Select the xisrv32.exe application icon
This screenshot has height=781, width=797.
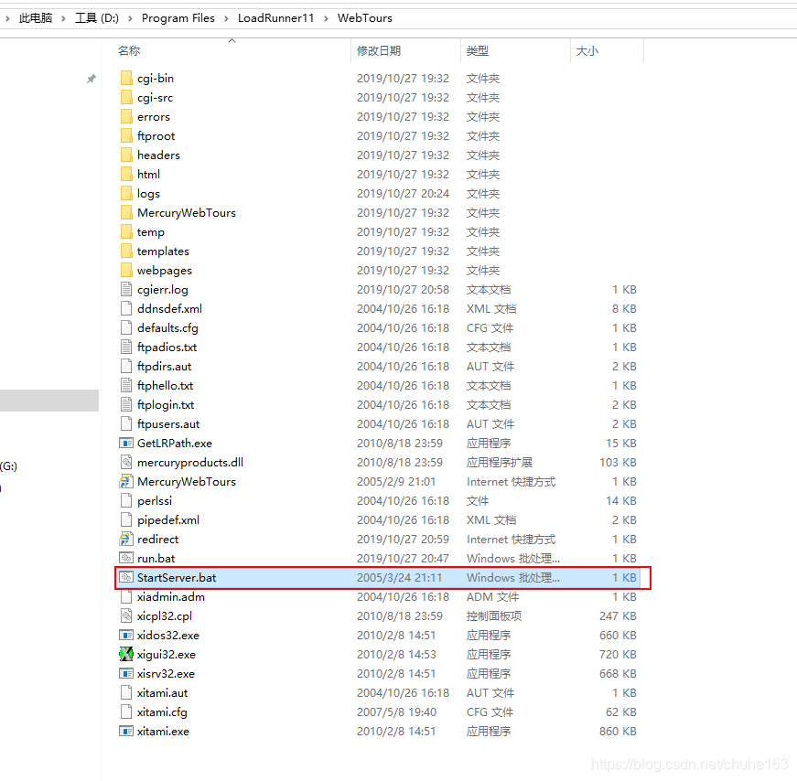coord(126,674)
